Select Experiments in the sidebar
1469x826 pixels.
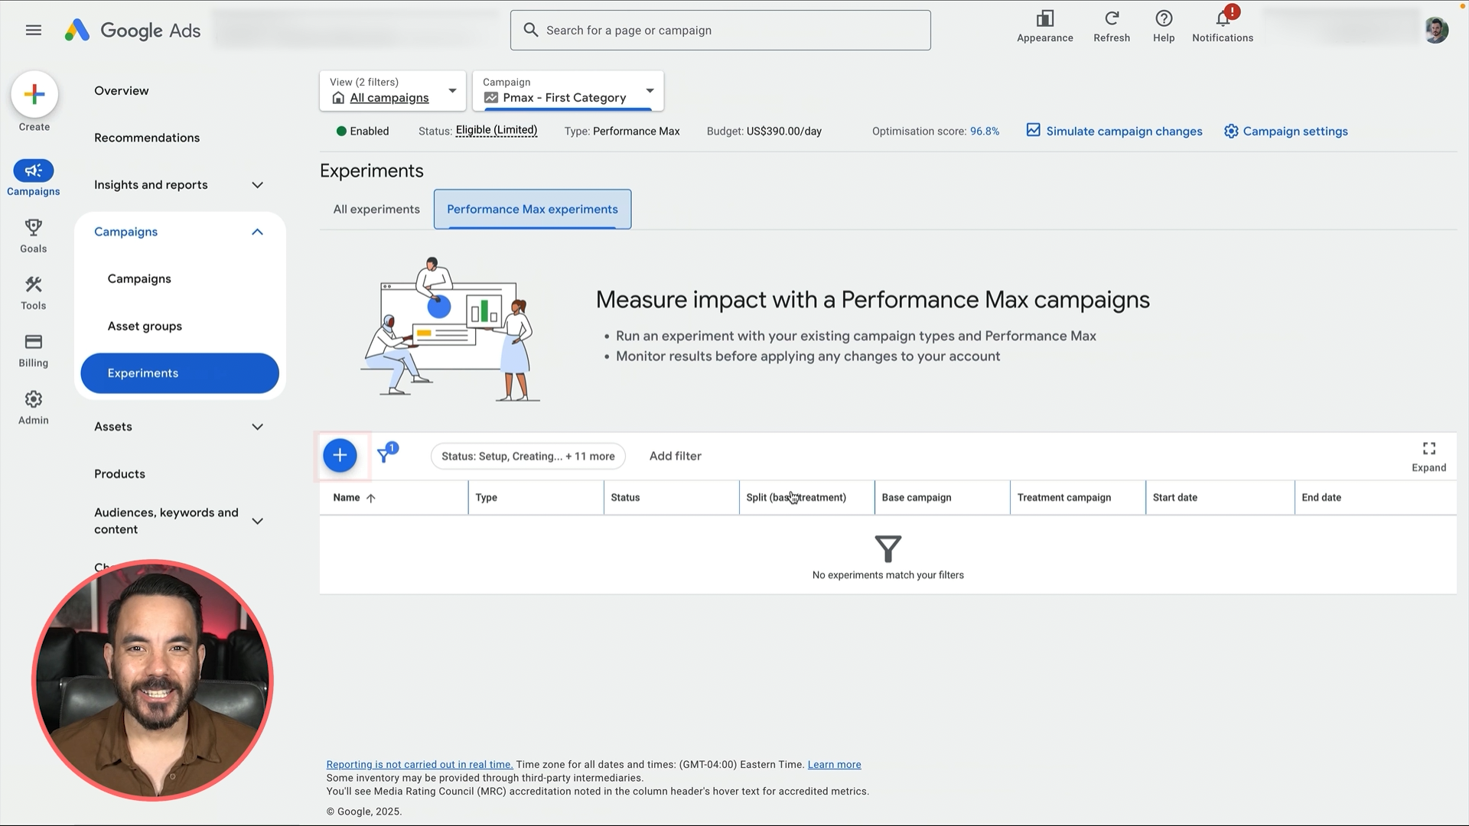coord(180,373)
